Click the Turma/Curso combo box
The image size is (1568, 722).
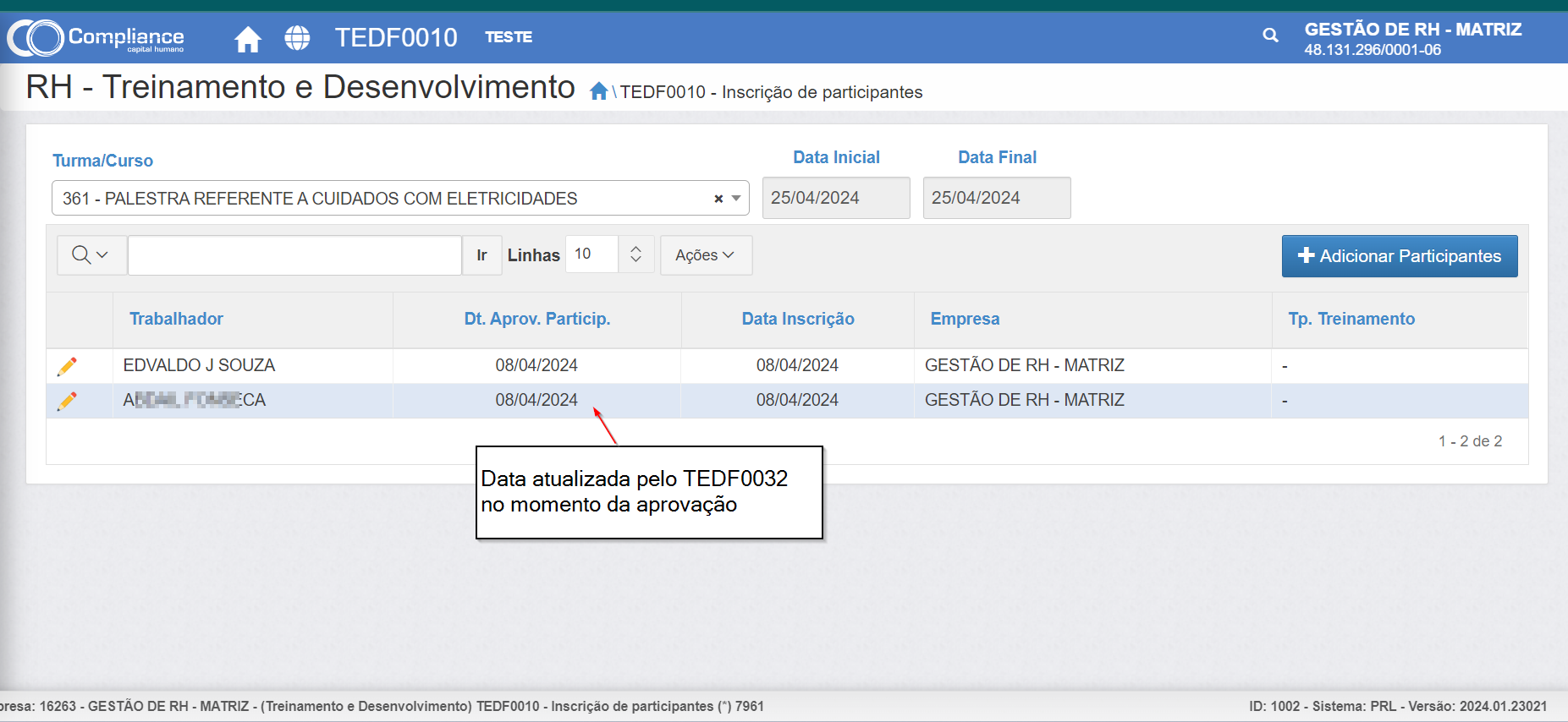[400, 199]
